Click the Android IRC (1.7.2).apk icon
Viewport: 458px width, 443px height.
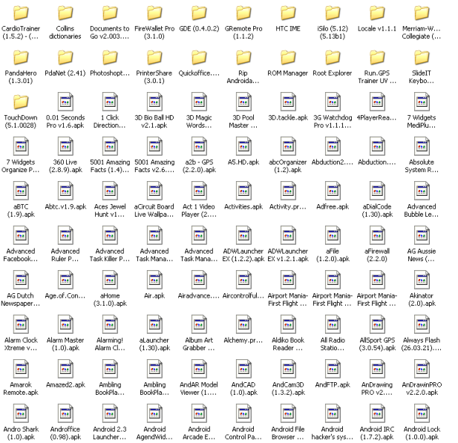377,413
